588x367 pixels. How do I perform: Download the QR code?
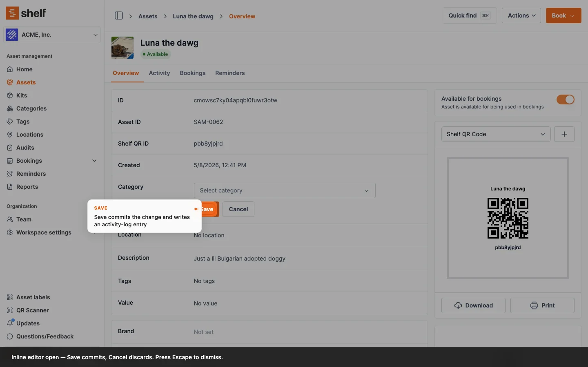[473, 305]
